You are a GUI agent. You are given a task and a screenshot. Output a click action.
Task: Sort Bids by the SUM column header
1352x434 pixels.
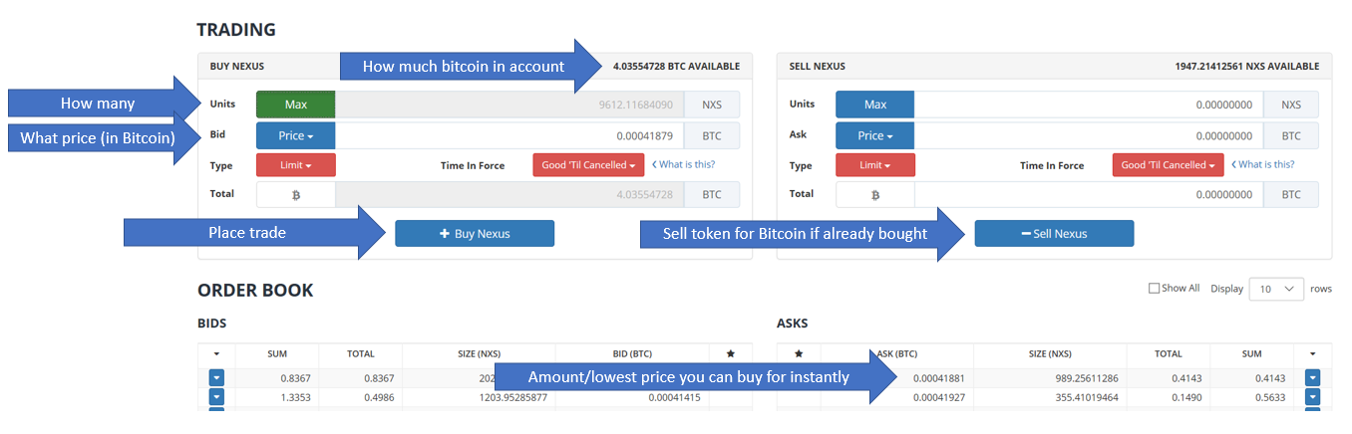tap(277, 353)
